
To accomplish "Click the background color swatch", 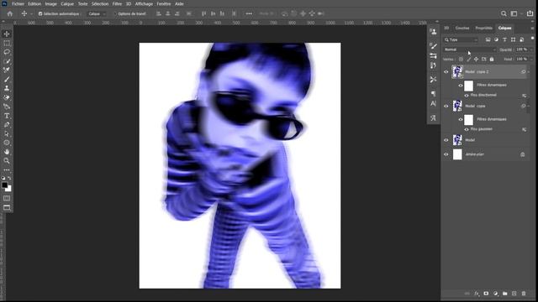I will pyautogui.click(x=9, y=189).
